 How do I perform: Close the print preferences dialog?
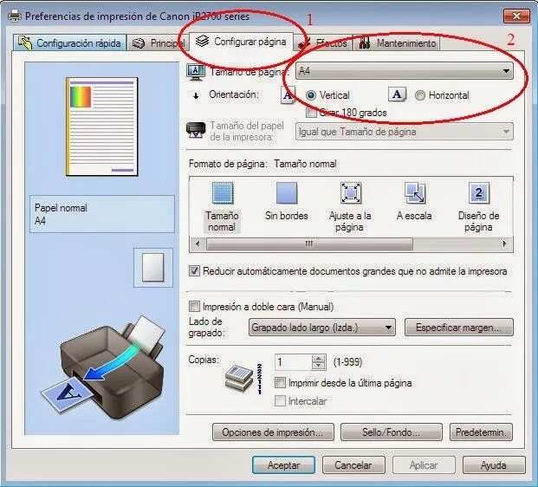516,16
